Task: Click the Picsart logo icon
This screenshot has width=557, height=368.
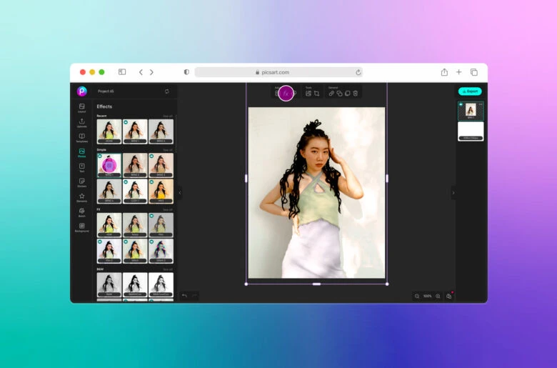Action: pos(82,91)
